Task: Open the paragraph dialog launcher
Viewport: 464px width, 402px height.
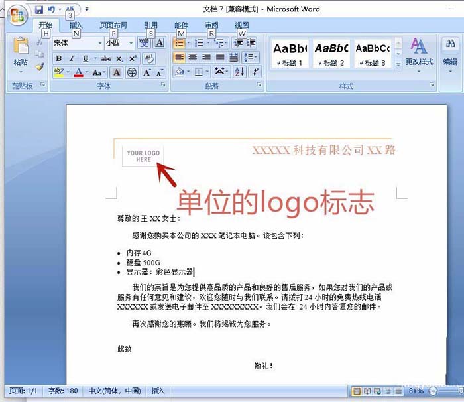Action: pyautogui.click(x=259, y=85)
